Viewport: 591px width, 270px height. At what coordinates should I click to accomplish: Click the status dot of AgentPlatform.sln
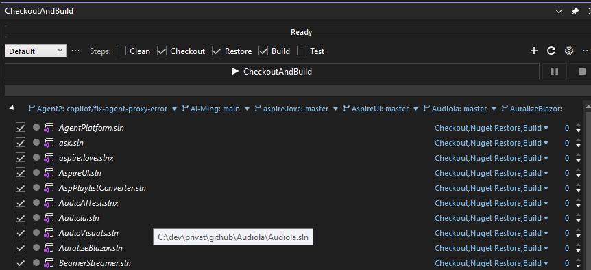tap(36, 127)
